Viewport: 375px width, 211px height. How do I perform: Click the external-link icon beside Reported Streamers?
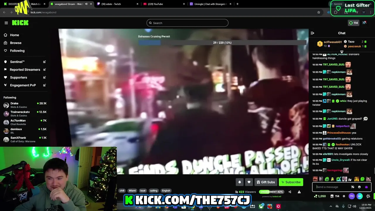coord(45,70)
